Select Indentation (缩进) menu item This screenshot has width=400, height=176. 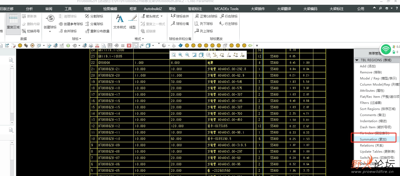373,121
